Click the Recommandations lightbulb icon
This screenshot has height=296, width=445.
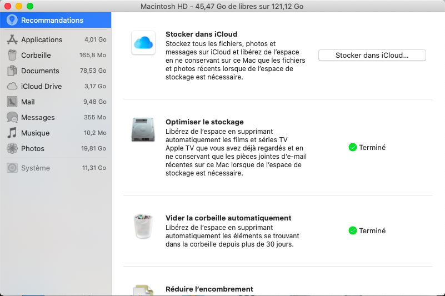[12, 20]
